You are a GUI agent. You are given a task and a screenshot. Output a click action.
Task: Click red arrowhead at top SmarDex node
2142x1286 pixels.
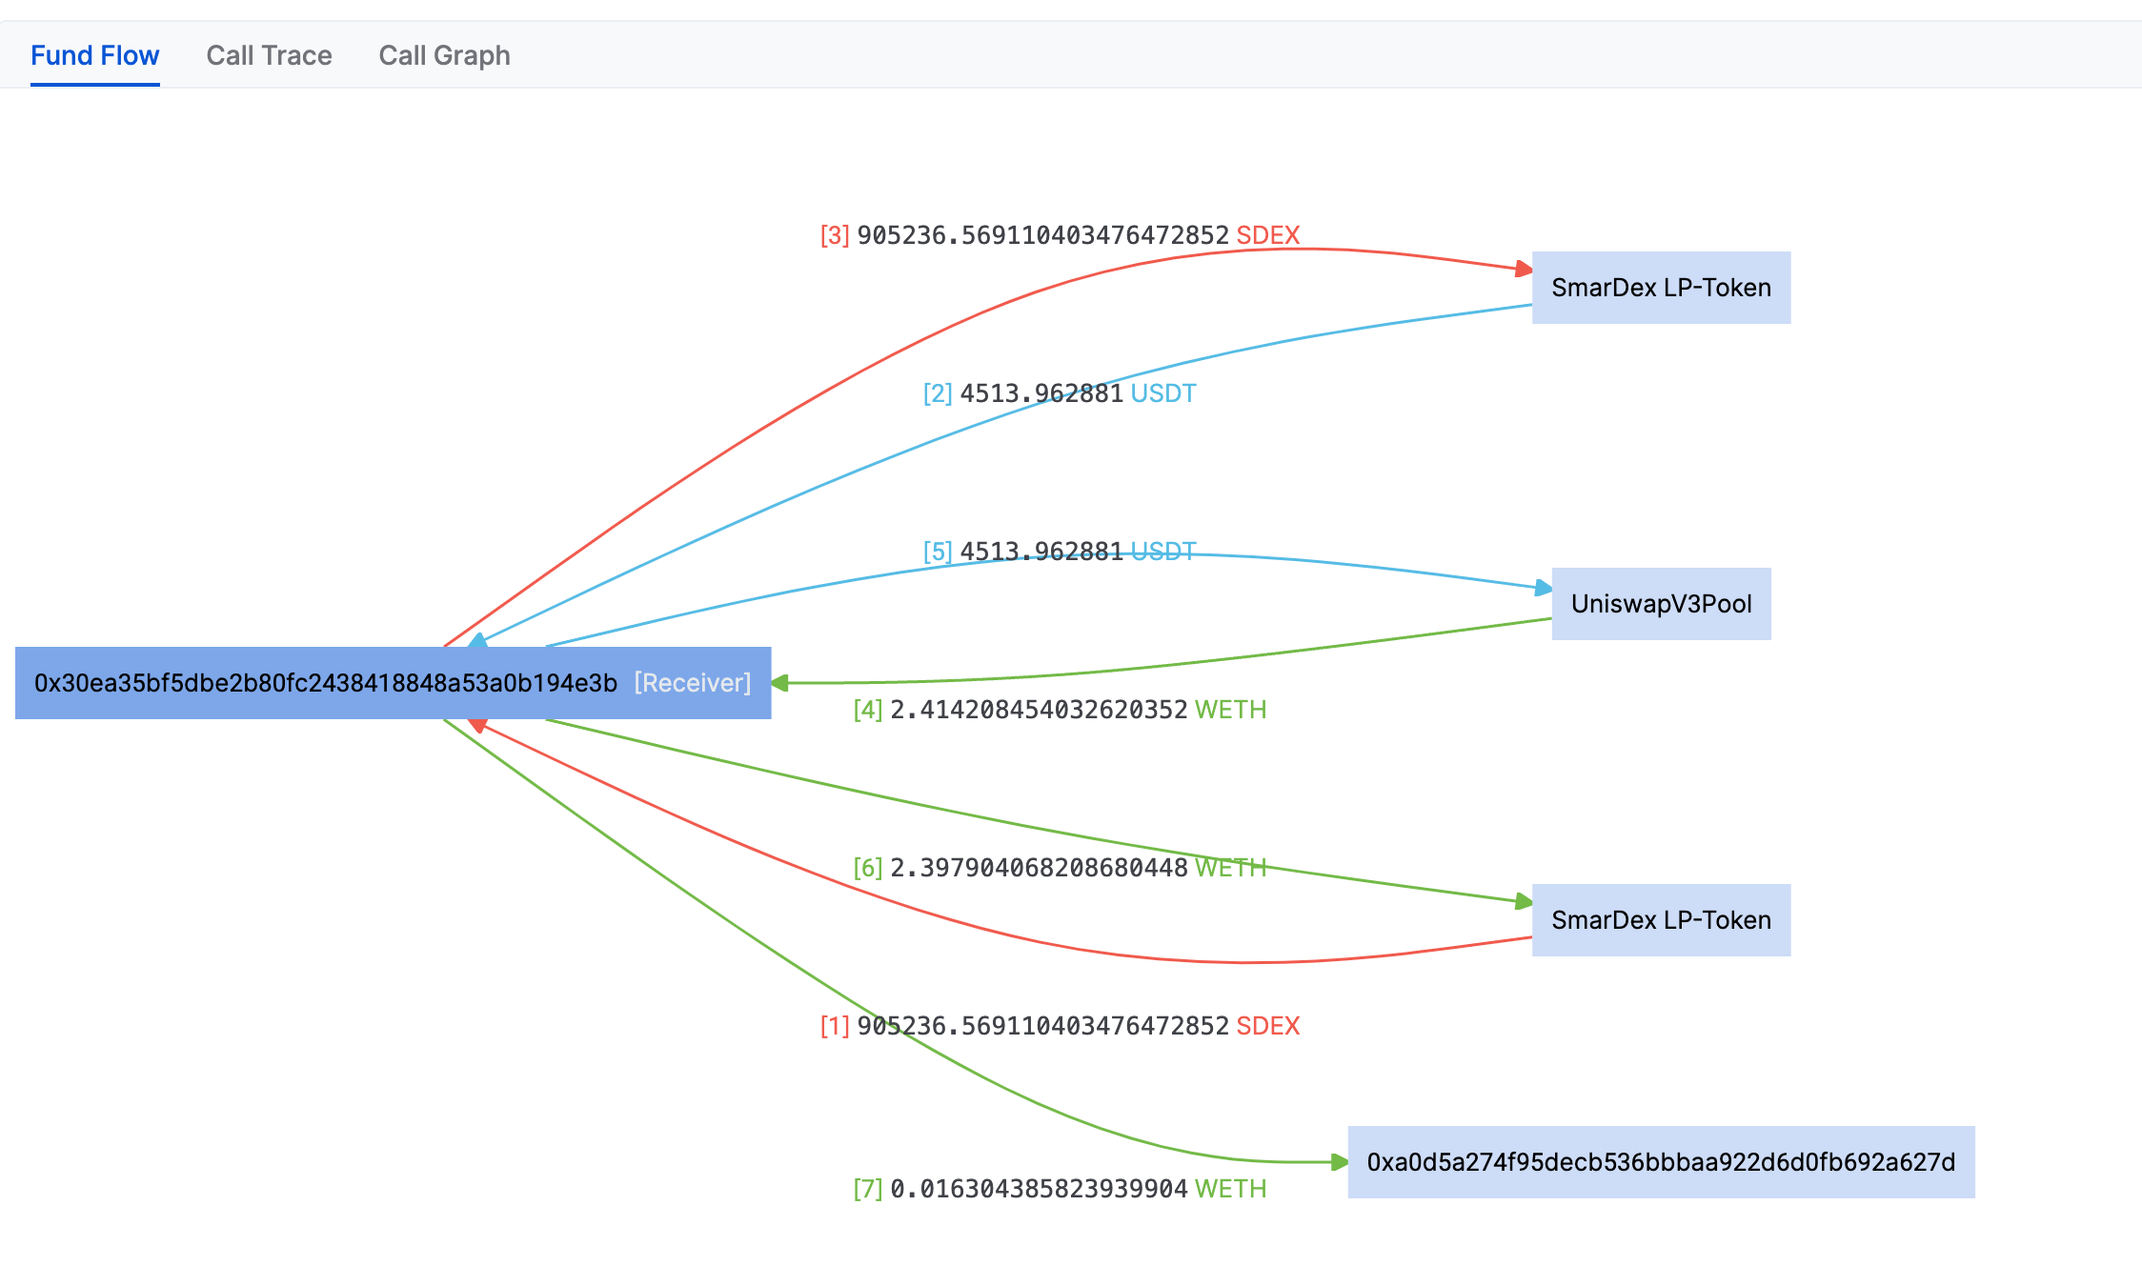click(1524, 270)
